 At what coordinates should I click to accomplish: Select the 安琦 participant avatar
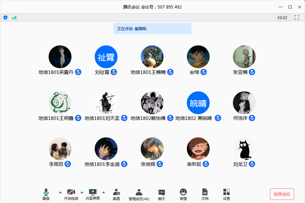click(x=198, y=57)
